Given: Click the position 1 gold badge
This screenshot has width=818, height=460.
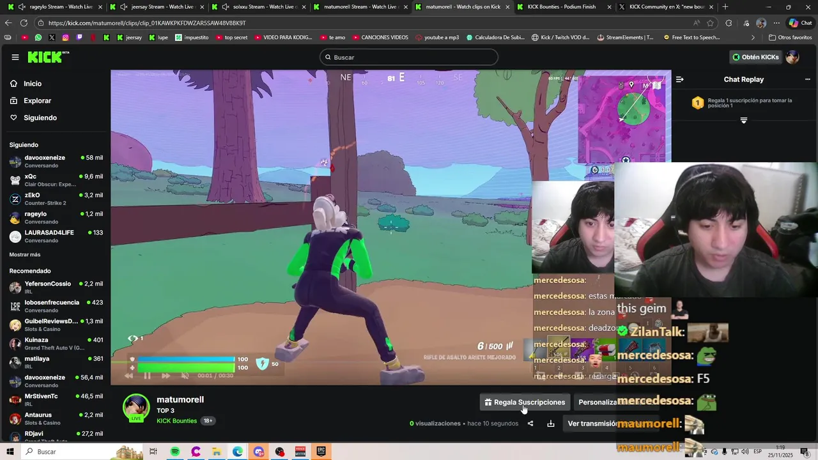Looking at the screenshot, I should (x=698, y=103).
